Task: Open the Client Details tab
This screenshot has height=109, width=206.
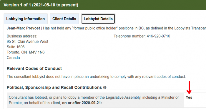Action: [x=64, y=19]
